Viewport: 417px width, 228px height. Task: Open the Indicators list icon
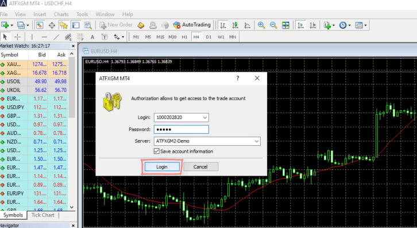[327, 25]
